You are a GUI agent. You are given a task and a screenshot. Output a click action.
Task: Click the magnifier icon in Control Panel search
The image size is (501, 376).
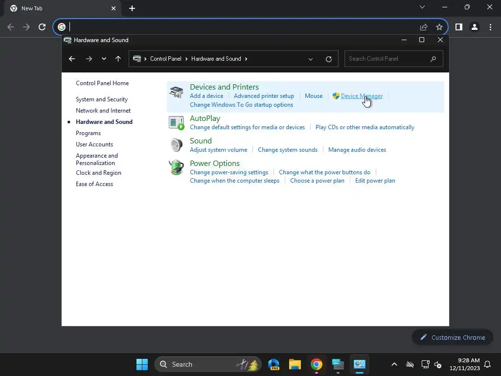(433, 59)
